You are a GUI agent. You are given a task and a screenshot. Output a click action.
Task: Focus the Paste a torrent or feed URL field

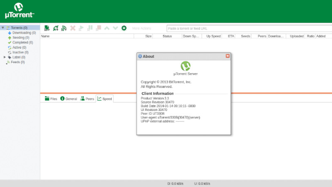tap(249, 28)
